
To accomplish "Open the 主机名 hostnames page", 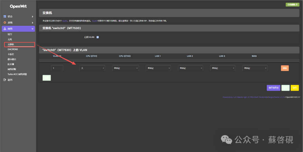I will coord(11,54).
